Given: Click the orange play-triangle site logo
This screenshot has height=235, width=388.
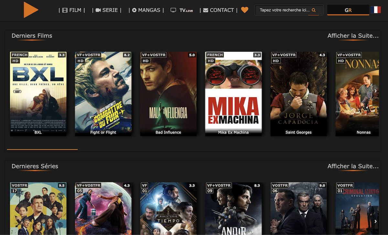Looking at the screenshot, I should [31, 10].
